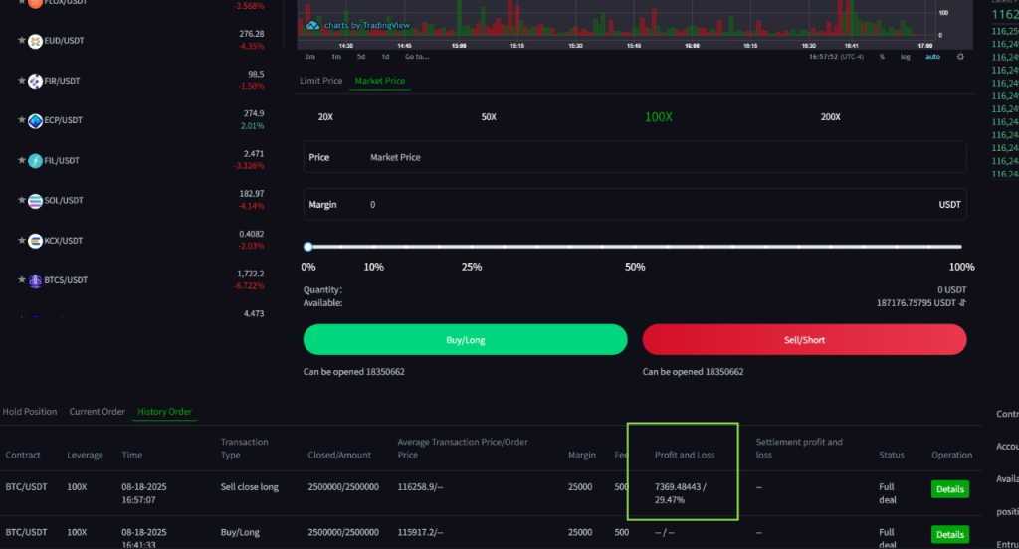Click the 50% mark on margin slider

pyautogui.click(x=635, y=247)
